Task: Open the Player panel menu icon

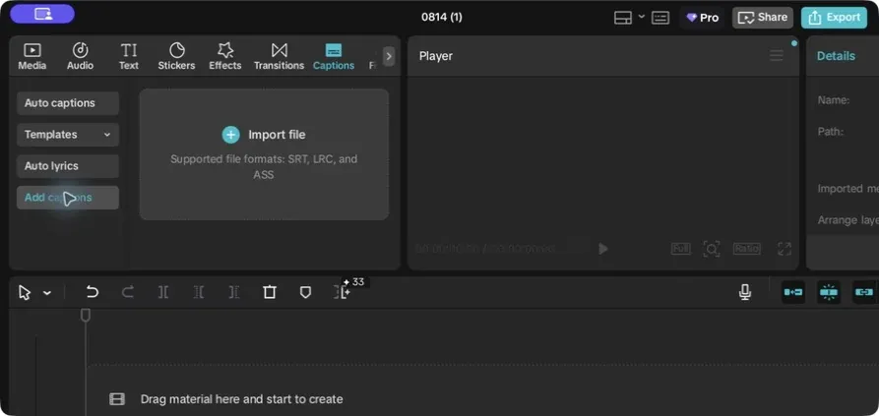Action: click(777, 55)
